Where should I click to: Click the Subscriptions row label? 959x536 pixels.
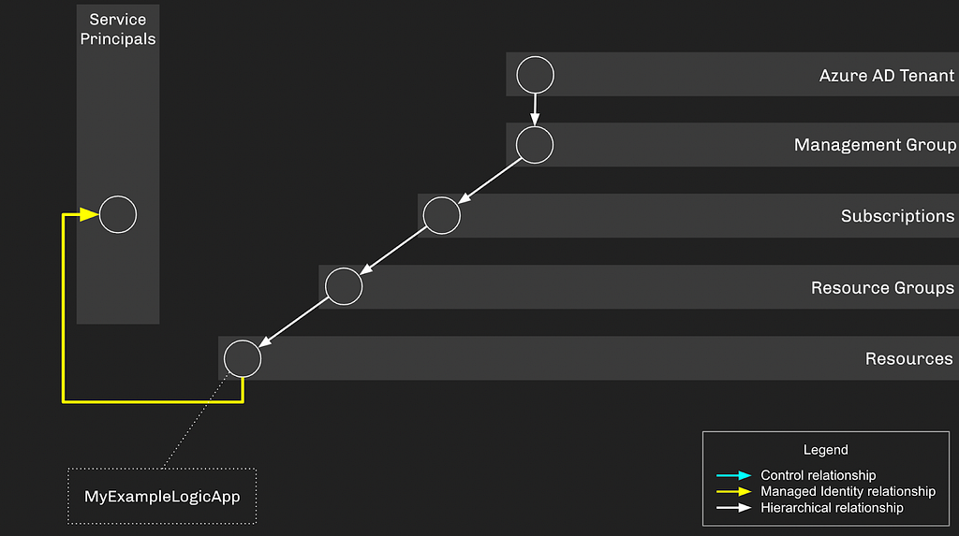pos(897,216)
